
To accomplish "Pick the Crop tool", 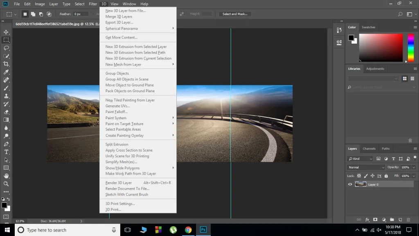I will coord(6,64).
